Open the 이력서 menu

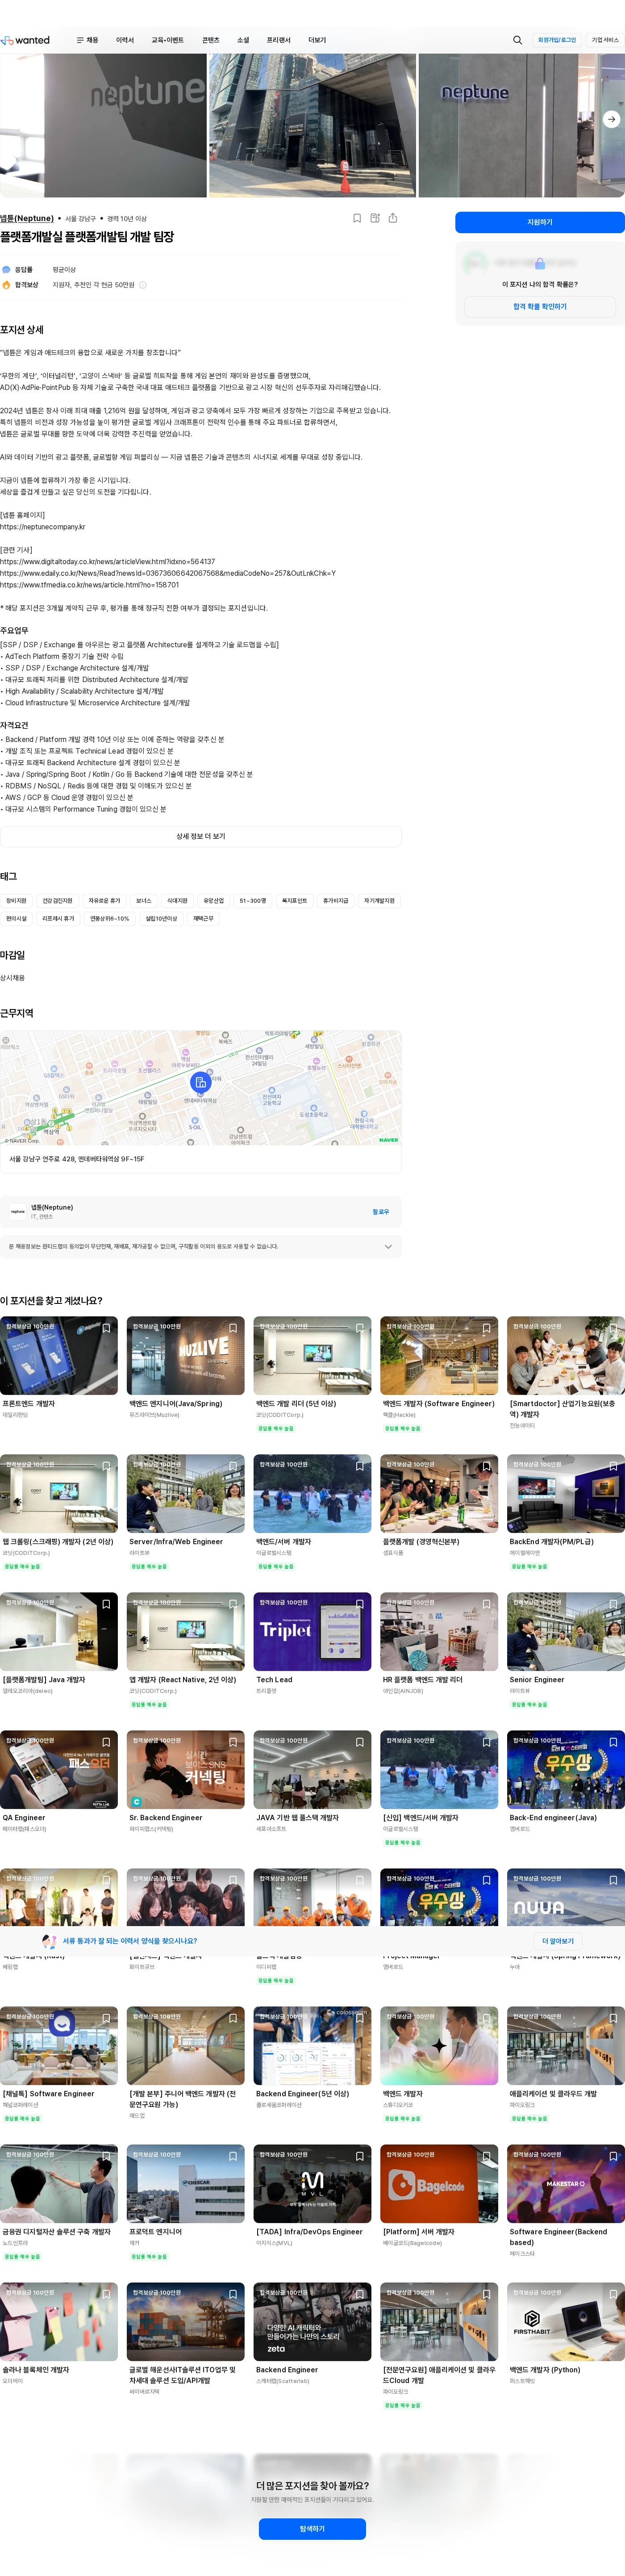point(125,40)
